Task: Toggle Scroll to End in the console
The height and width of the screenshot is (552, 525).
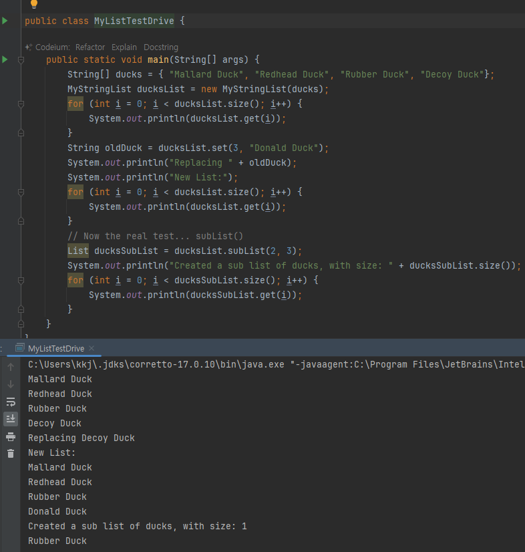Action: tap(11, 418)
